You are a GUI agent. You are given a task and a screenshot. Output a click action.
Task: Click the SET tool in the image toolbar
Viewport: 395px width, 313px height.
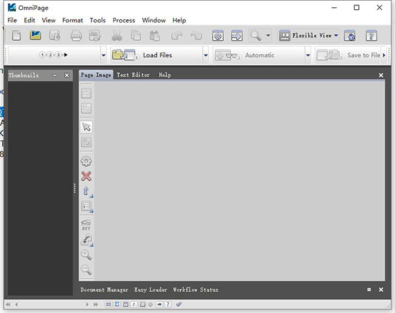[x=86, y=225]
